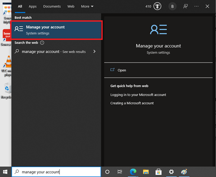
Task: Open the three-dot options menu
Action: [196, 6]
